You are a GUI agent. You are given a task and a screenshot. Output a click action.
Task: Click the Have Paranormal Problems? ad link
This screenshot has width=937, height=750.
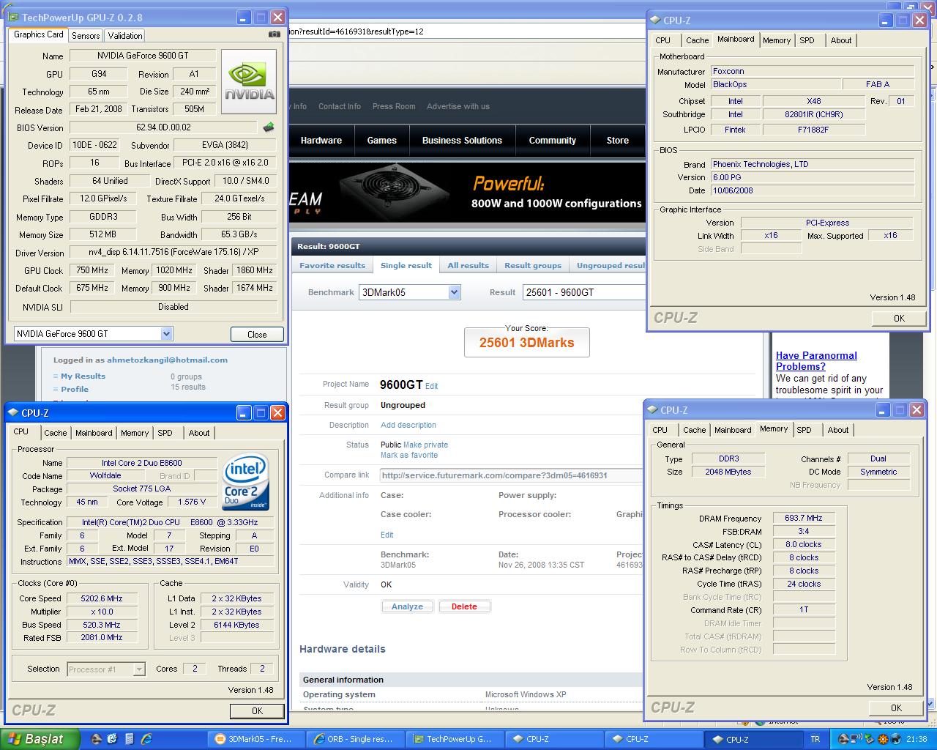tap(816, 361)
